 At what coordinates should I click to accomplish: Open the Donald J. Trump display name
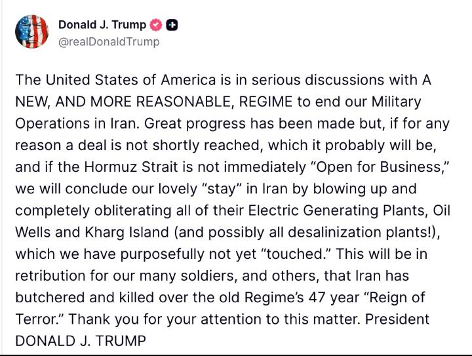[102, 26]
